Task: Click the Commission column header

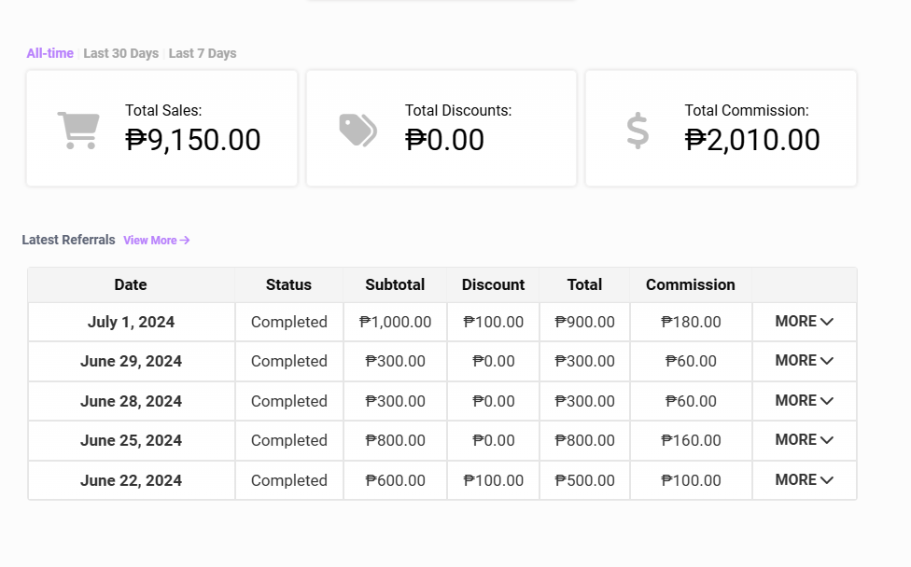Action: pyautogui.click(x=690, y=284)
